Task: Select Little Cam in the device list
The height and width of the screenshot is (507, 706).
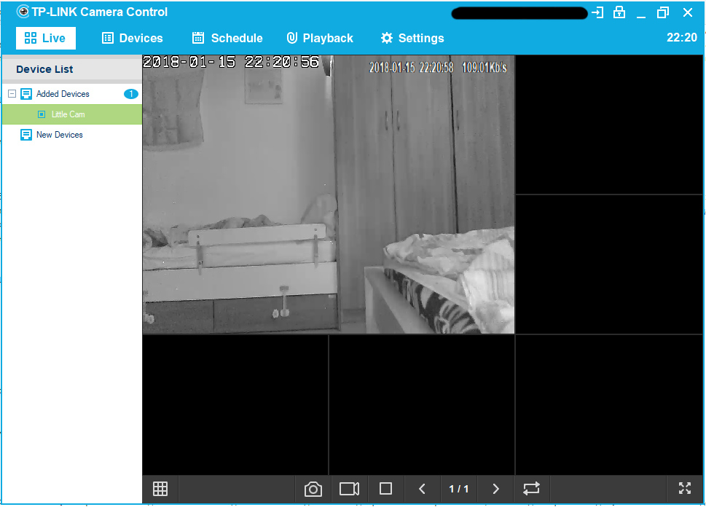Action: click(68, 114)
